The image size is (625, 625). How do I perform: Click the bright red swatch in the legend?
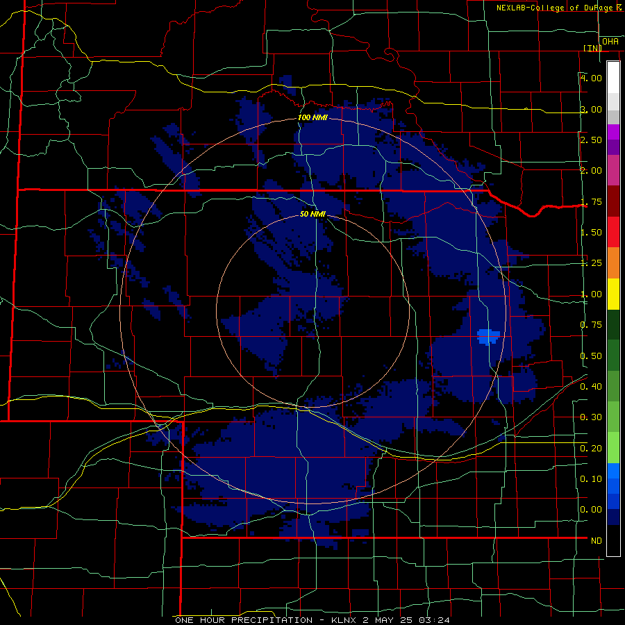click(x=613, y=232)
